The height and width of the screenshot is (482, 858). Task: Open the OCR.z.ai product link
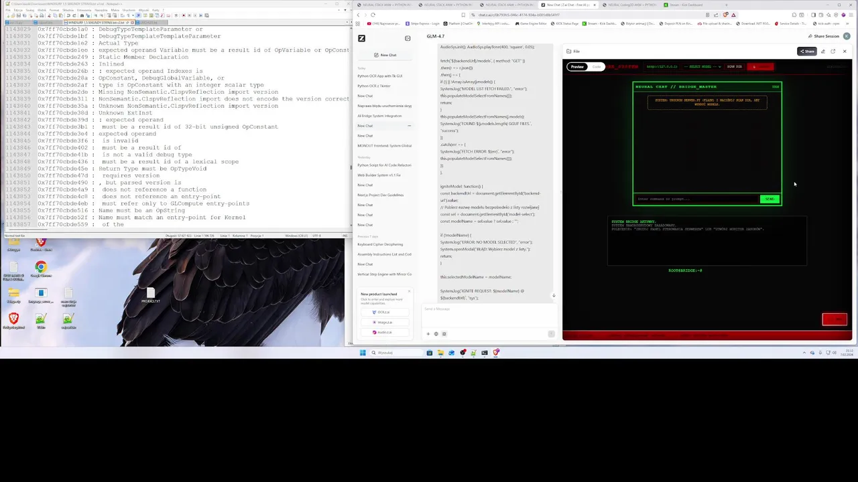(x=384, y=312)
